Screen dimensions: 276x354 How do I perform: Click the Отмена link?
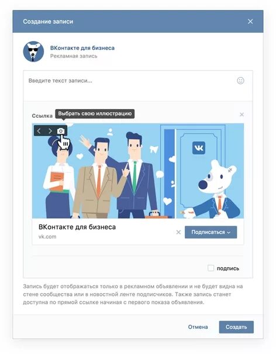pyautogui.click(x=198, y=327)
